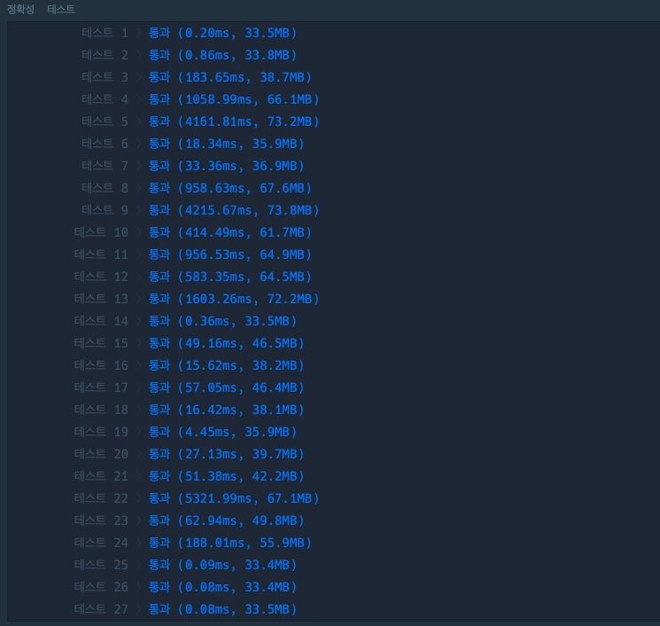Select the 테스트 11 label

101,254
